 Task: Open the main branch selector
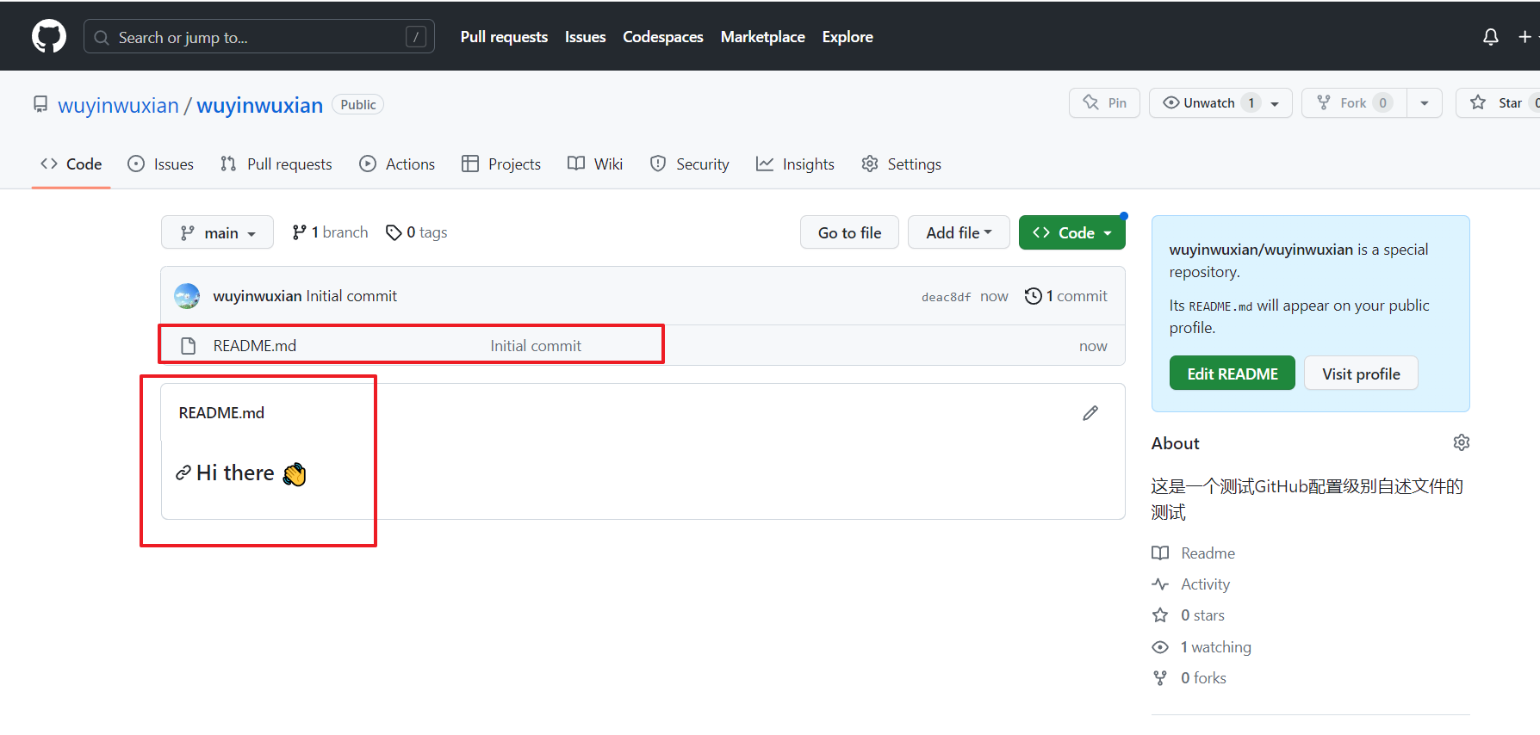pyautogui.click(x=217, y=232)
